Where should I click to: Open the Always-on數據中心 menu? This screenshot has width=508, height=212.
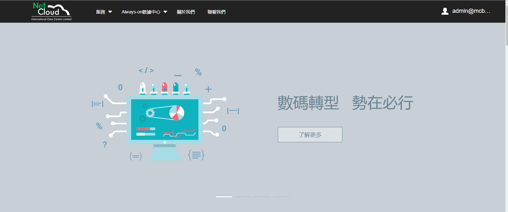pos(141,12)
